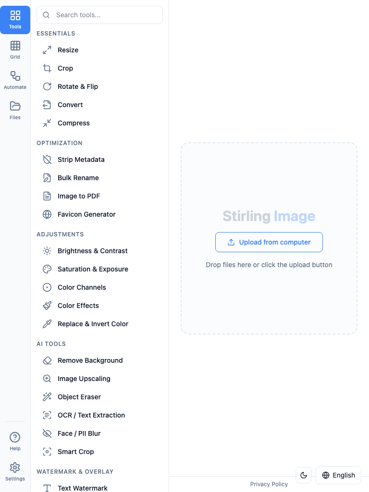
Task: Open the Privacy Policy link
Action: tap(269, 484)
